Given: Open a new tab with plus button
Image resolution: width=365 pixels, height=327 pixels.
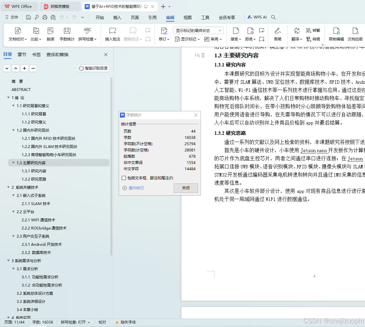Looking at the screenshot, I should click(x=163, y=7).
